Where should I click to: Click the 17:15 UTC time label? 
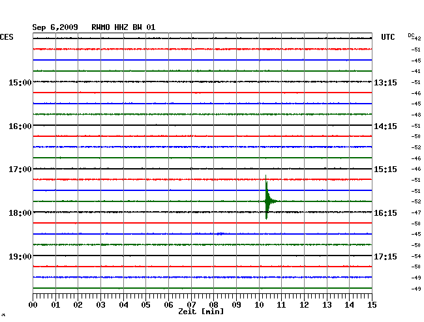[386, 256]
